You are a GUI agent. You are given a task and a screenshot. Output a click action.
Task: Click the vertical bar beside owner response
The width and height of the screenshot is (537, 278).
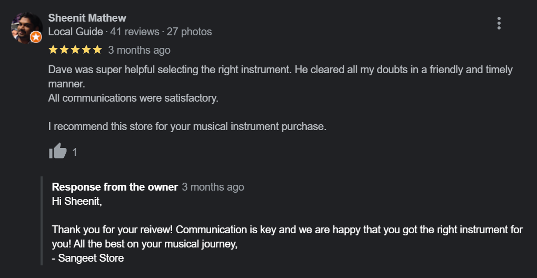42,221
